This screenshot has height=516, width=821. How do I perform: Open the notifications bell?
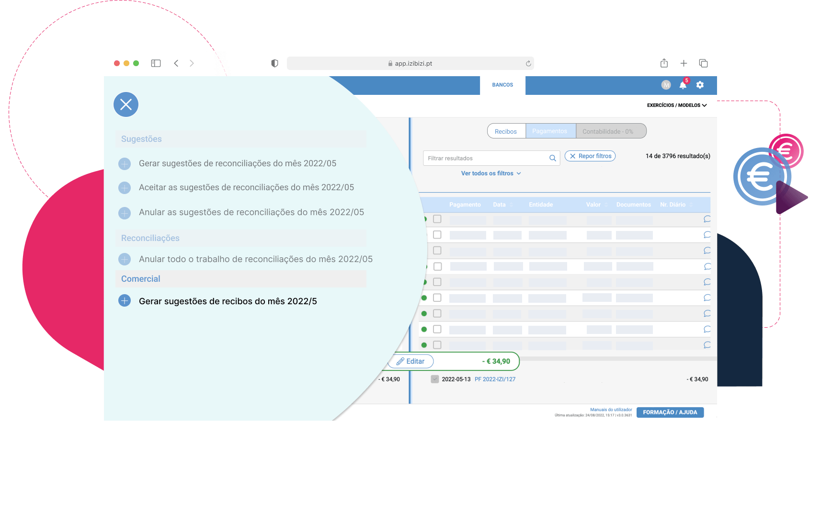[x=683, y=85]
